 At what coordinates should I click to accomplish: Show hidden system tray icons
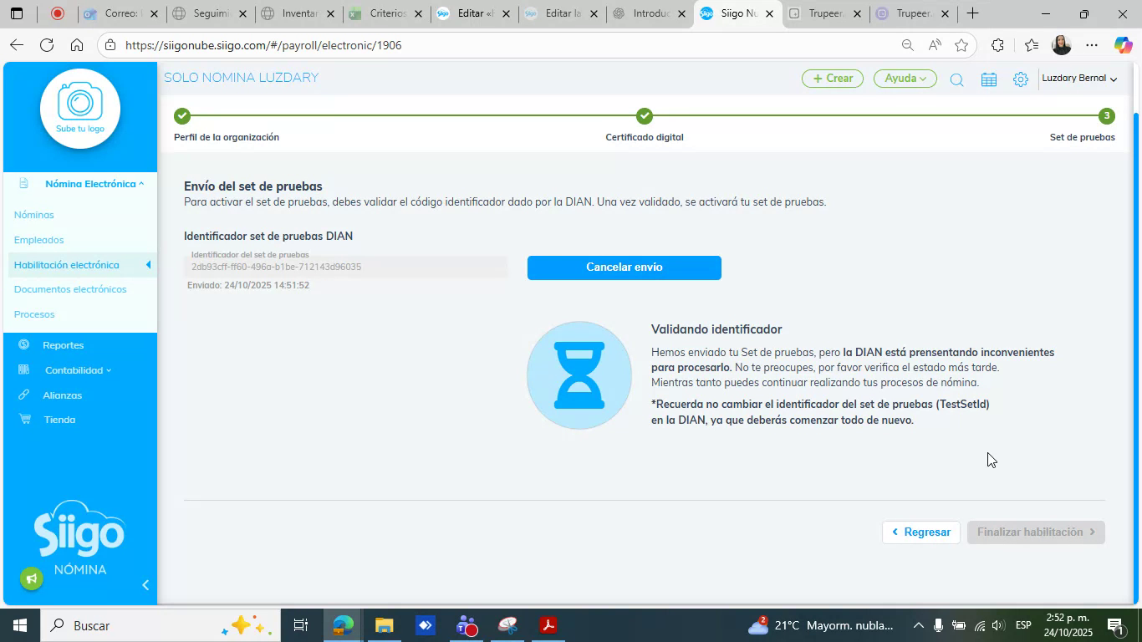click(918, 625)
